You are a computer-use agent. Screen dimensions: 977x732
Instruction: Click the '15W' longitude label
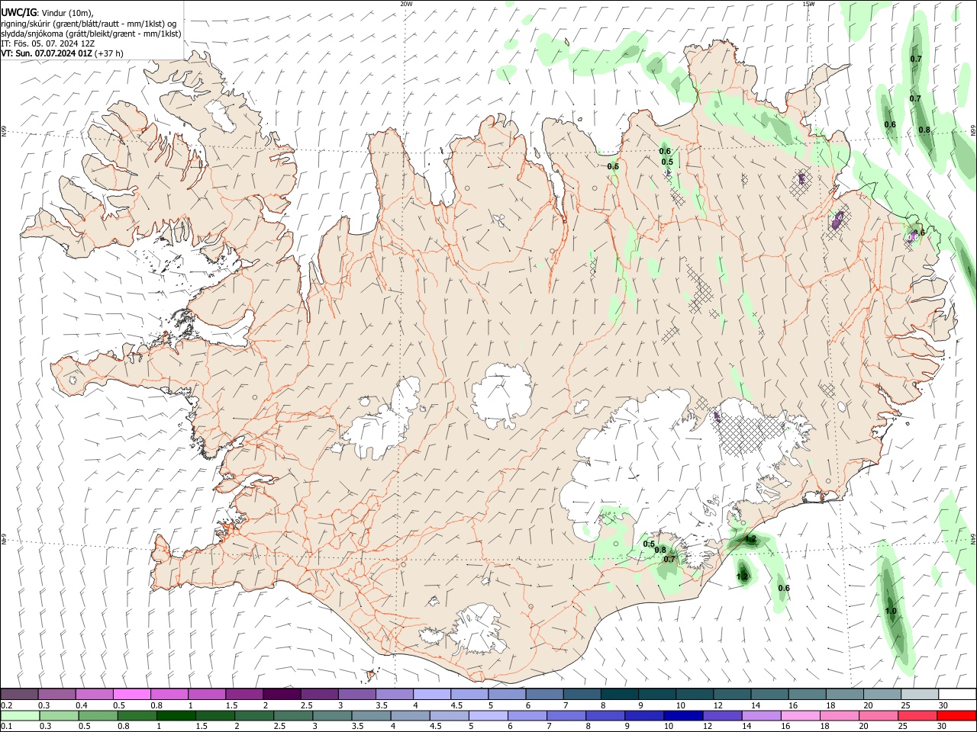pos(808,4)
